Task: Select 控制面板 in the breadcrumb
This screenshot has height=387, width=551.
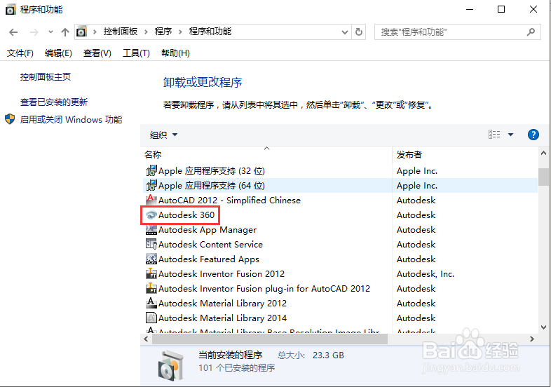Action: (x=120, y=32)
